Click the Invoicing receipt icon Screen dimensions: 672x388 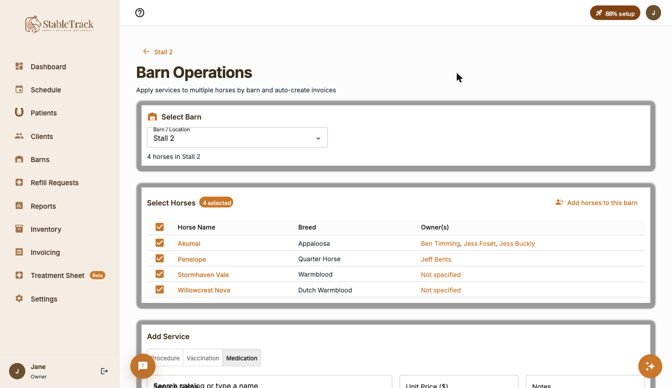click(x=19, y=252)
